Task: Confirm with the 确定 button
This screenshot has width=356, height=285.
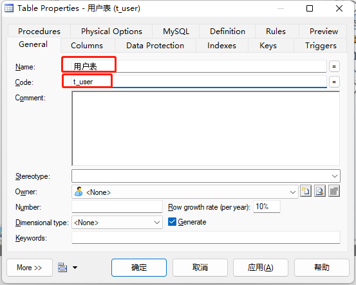Action: pos(139,268)
